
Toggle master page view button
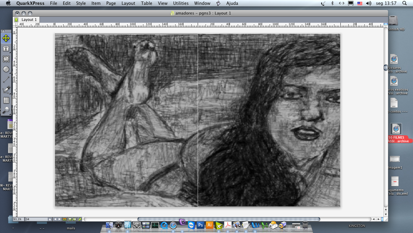click(65, 219)
